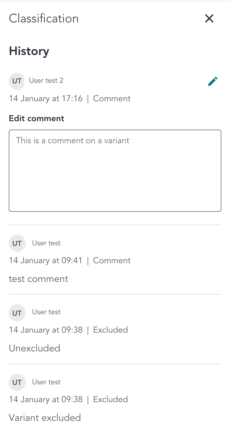Click the 'Edit comment' field label
231x426 pixels.
click(x=37, y=118)
